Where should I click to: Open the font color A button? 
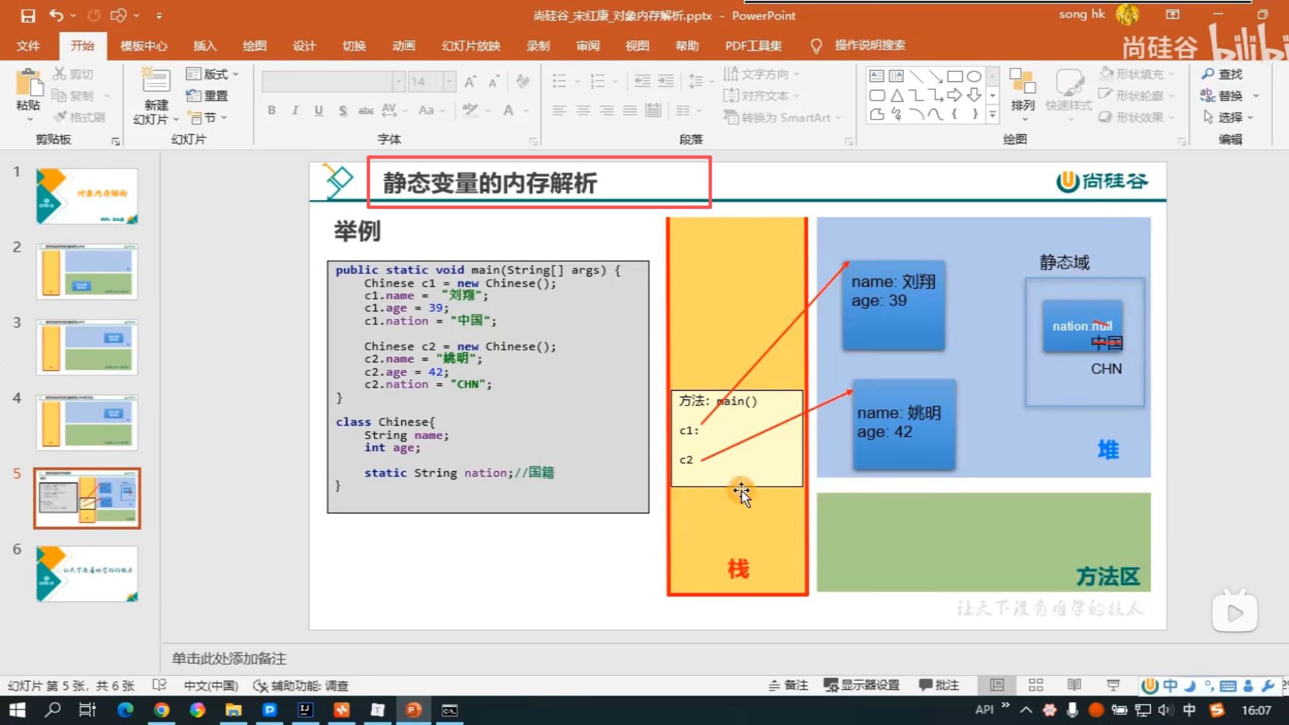(x=509, y=111)
